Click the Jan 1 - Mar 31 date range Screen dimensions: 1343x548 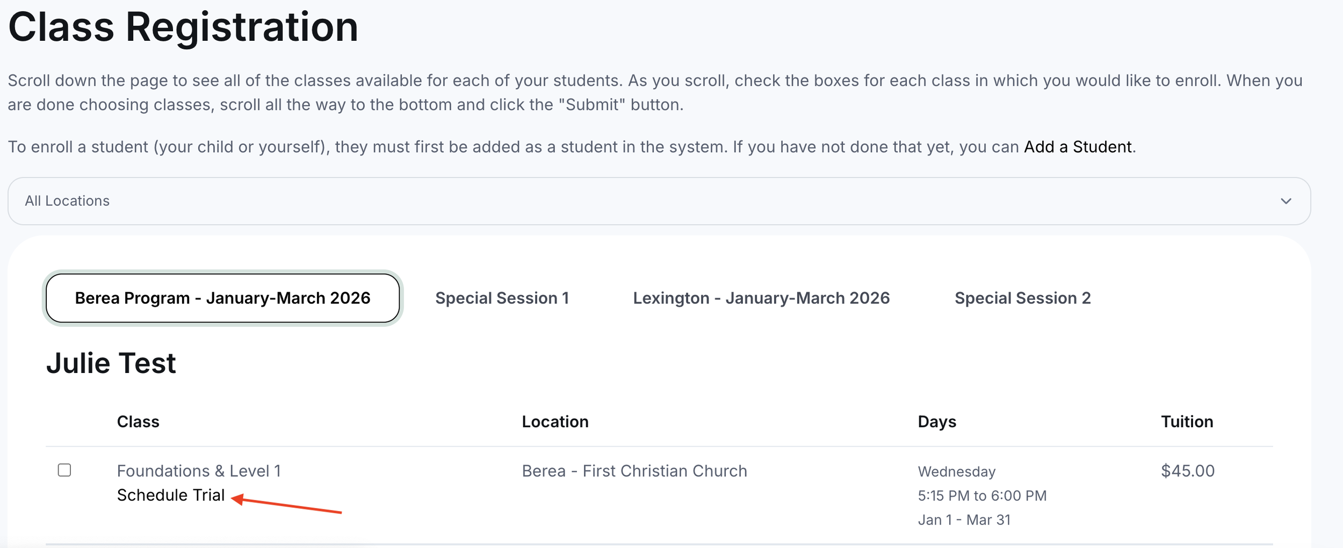[x=964, y=520]
